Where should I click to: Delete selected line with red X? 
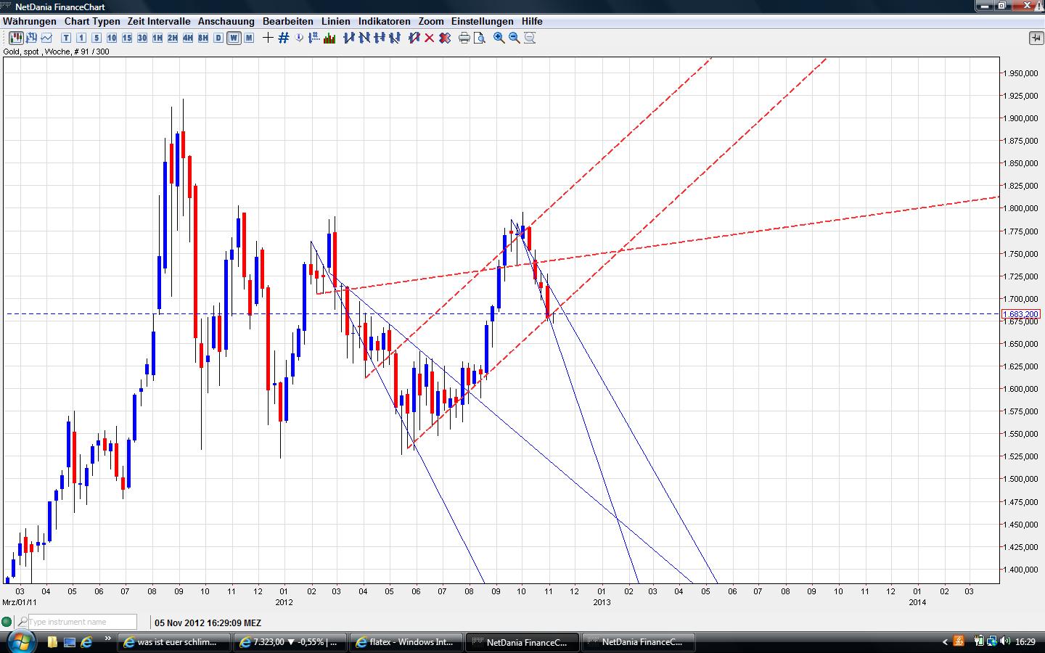coord(429,38)
